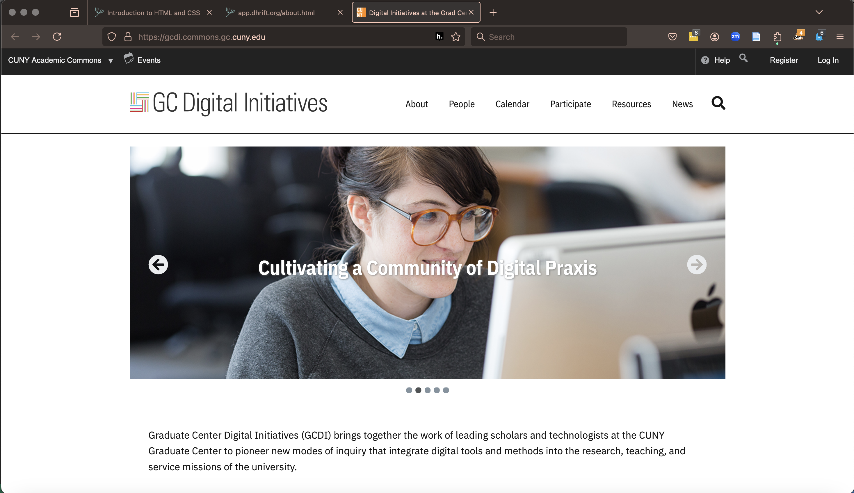Screen dimensions: 854x493
Task: Select the third slideshow dot
Action: 427,390
